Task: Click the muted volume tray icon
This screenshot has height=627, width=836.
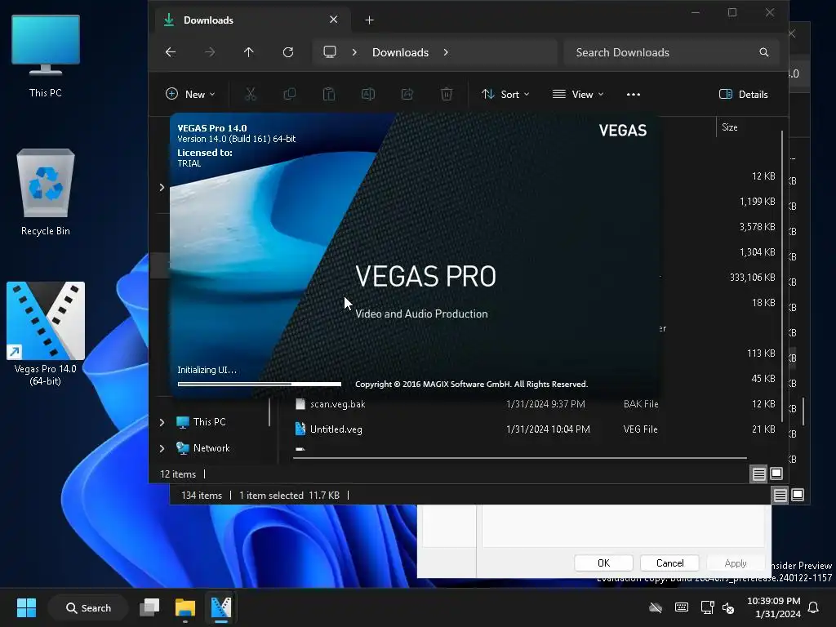Action: coord(728,607)
